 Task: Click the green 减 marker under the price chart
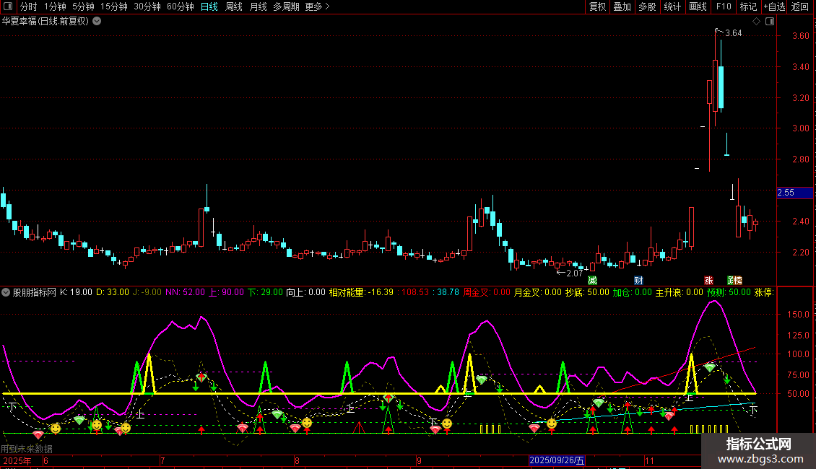pyautogui.click(x=593, y=280)
